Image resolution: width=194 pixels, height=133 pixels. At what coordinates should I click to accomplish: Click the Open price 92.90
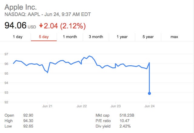coord(28,115)
